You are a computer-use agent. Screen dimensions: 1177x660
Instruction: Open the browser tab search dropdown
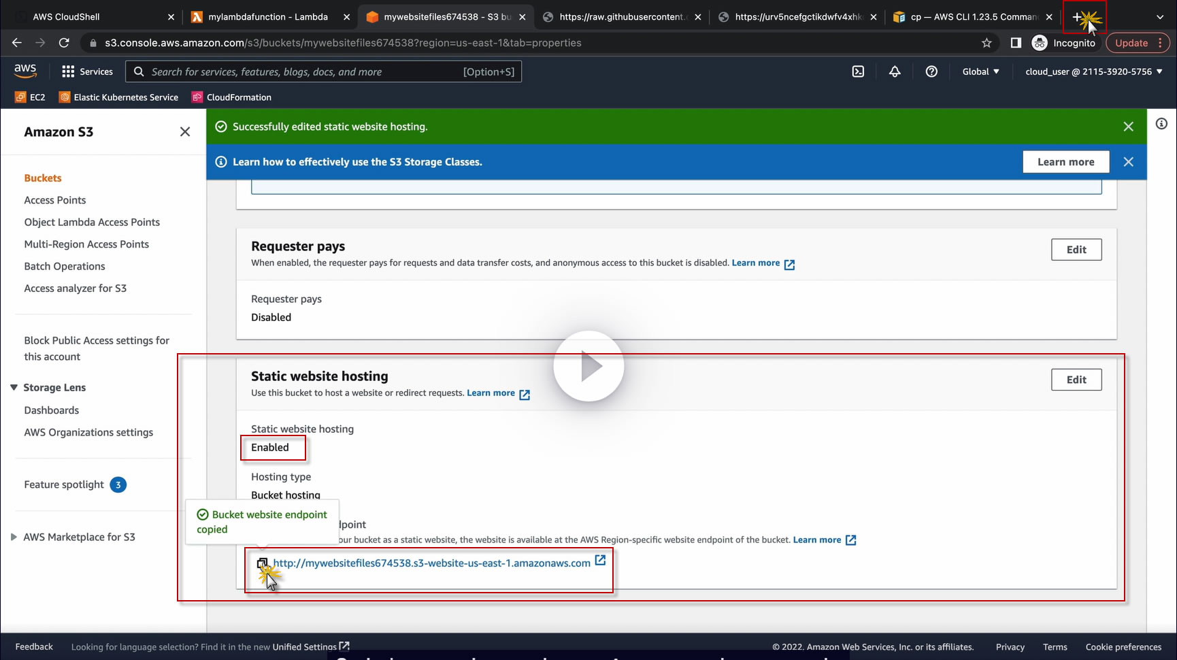1160,17
